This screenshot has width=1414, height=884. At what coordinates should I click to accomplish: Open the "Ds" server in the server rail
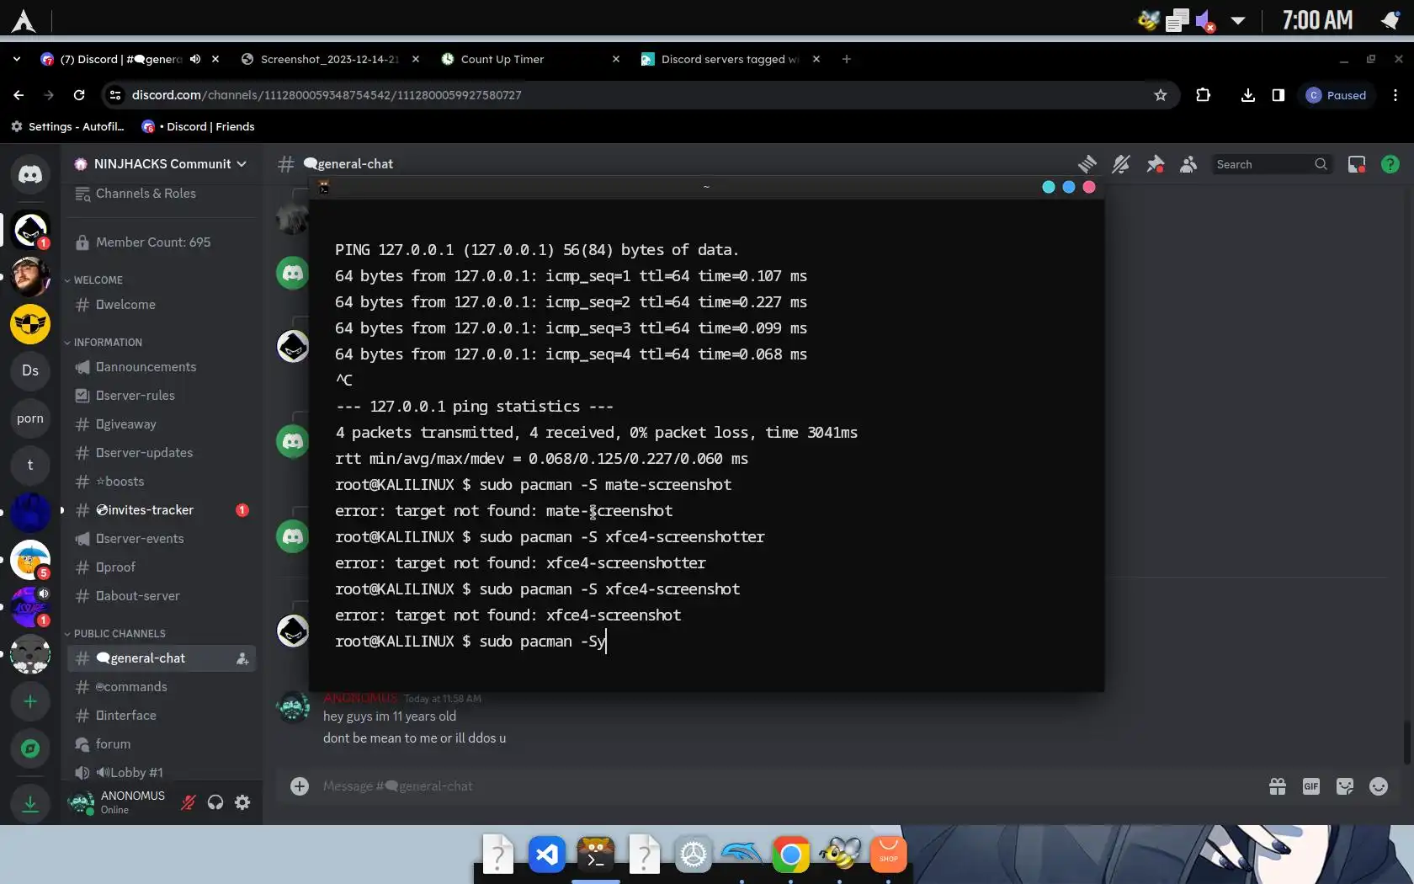click(30, 370)
